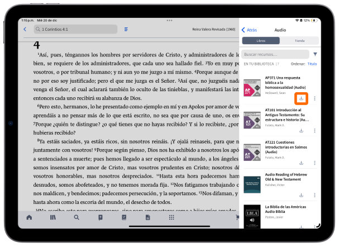Select Reina Valera Revisada (1960) title
This screenshot has height=247, width=339.
[x=213, y=30]
